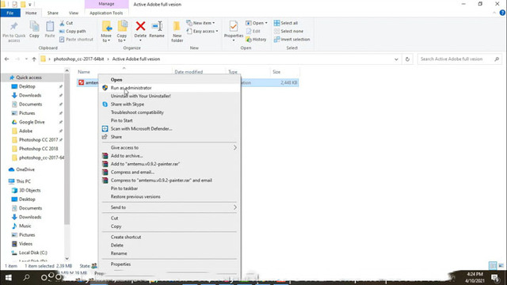Open the Move to dropdown
The width and height of the screenshot is (507, 285).
pos(106,32)
